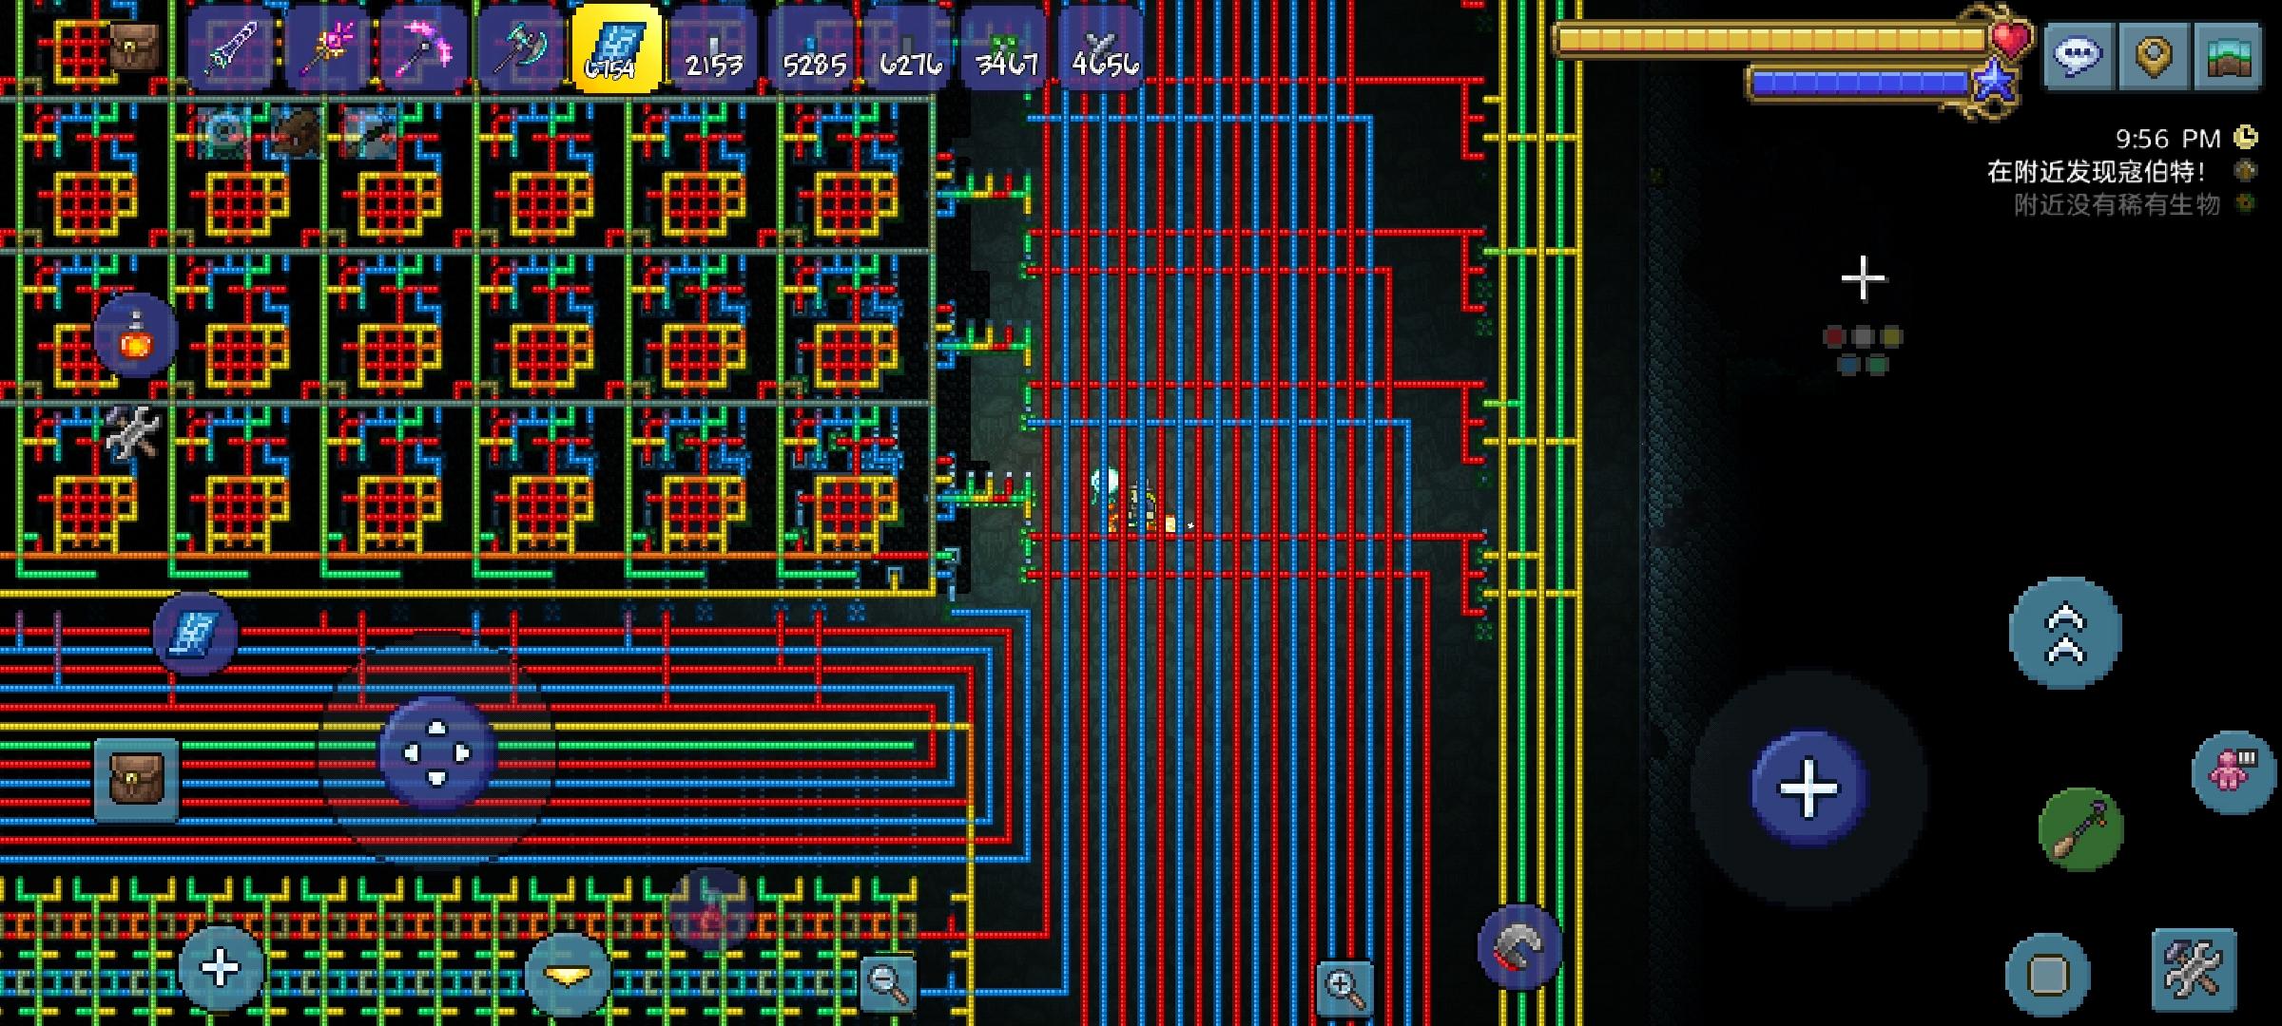Open the square brown bag button

coord(136,780)
